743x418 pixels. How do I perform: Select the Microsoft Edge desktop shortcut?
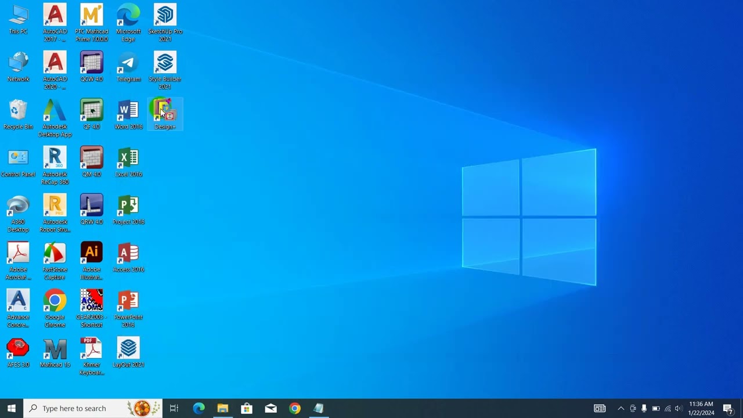tap(128, 23)
